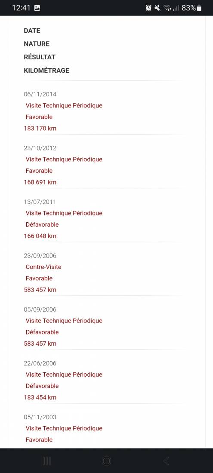Tap the image notification icon near clock
The image size is (213, 473).
37,8
